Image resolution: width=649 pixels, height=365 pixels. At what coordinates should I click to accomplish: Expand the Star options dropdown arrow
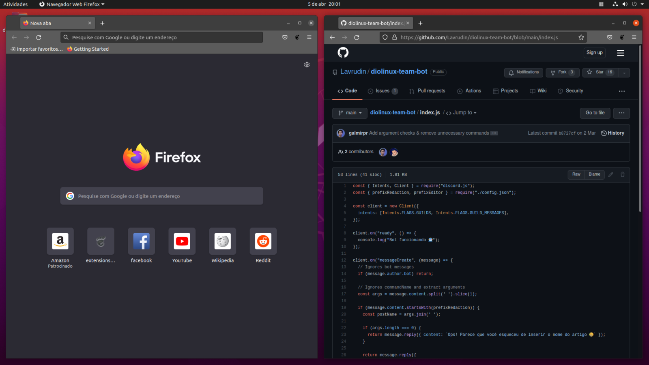[x=624, y=73]
